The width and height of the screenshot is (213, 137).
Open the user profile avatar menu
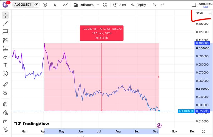click(x=5, y=5)
